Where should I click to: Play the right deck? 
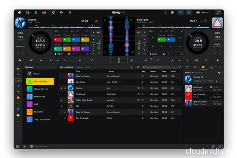click(218, 60)
